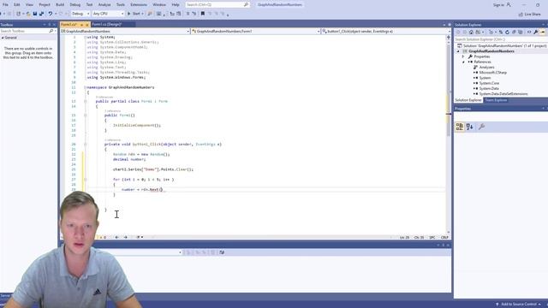Toggle the bookmark icon in the toolbar
Screen dimensions: 548x308
tap(203, 14)
